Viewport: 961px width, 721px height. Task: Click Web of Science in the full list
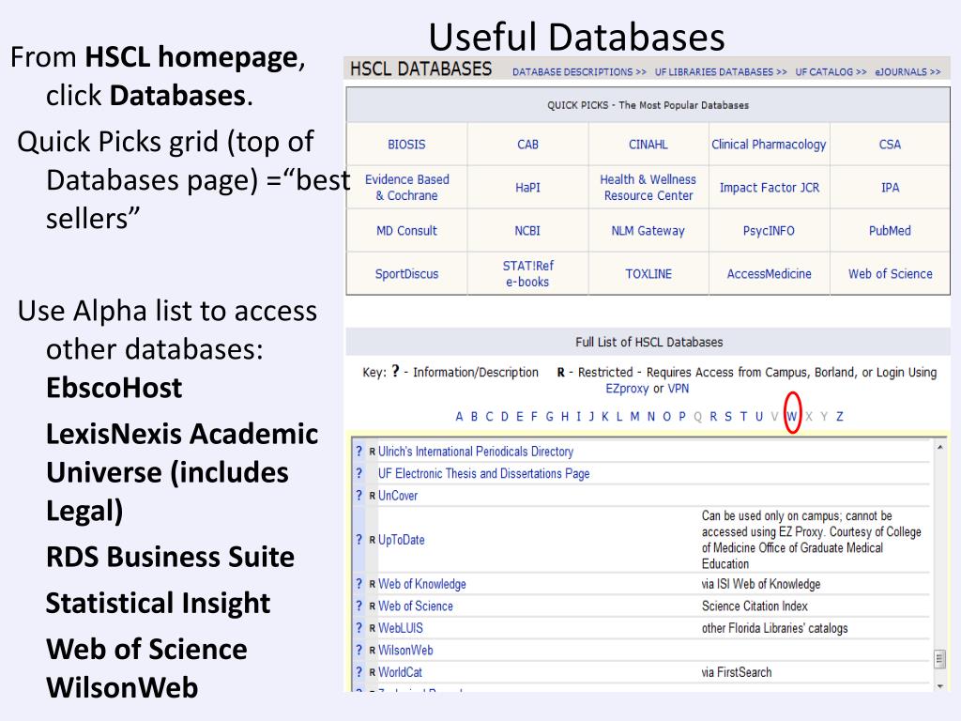click(x=416, y=606)
